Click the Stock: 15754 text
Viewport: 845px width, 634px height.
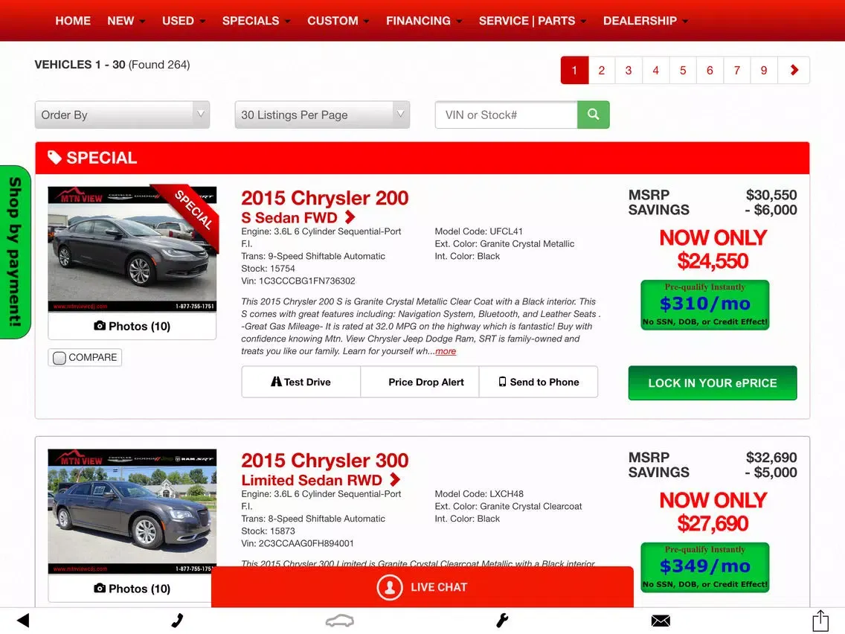269,269
